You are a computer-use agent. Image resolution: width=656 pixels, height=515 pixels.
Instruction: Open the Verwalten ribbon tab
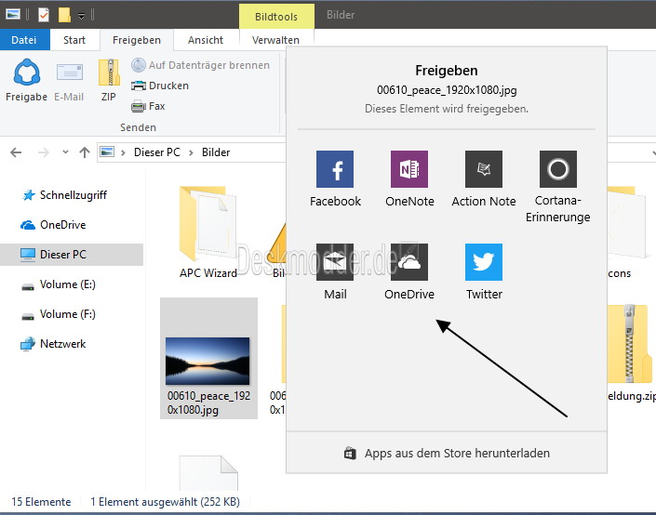275,40
